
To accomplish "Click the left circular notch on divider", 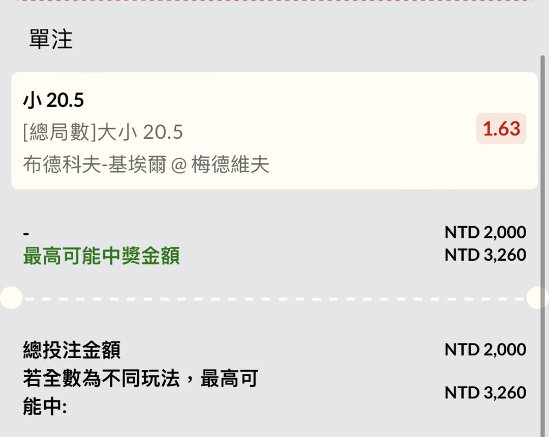I will point(10,298).
